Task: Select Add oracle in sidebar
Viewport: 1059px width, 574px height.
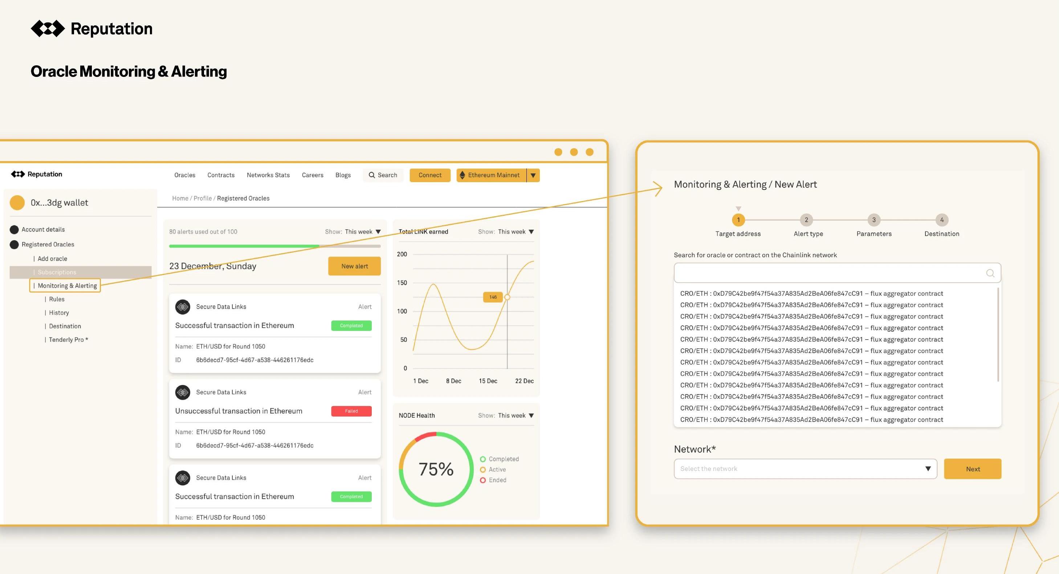Action: pos(52,259)
